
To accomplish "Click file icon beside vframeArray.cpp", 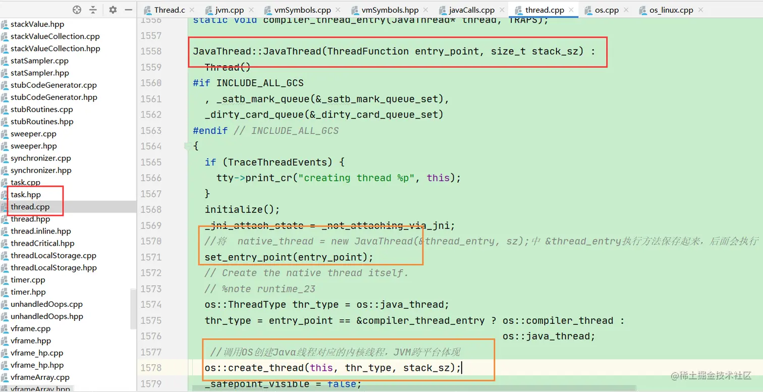I will coord(5,377).
